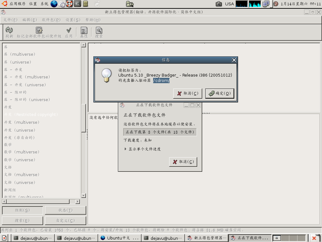Close the information (信息) dialog with X
This screenshot has height=242, width=322.
234,60
